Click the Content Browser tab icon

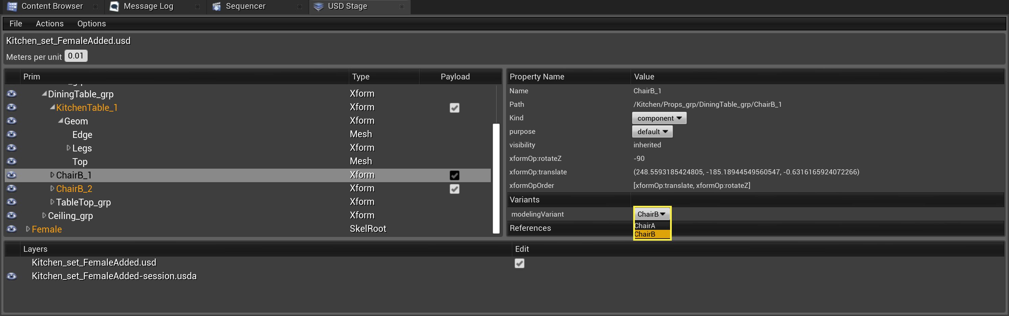pyautogui.click(x=12, y=6)
